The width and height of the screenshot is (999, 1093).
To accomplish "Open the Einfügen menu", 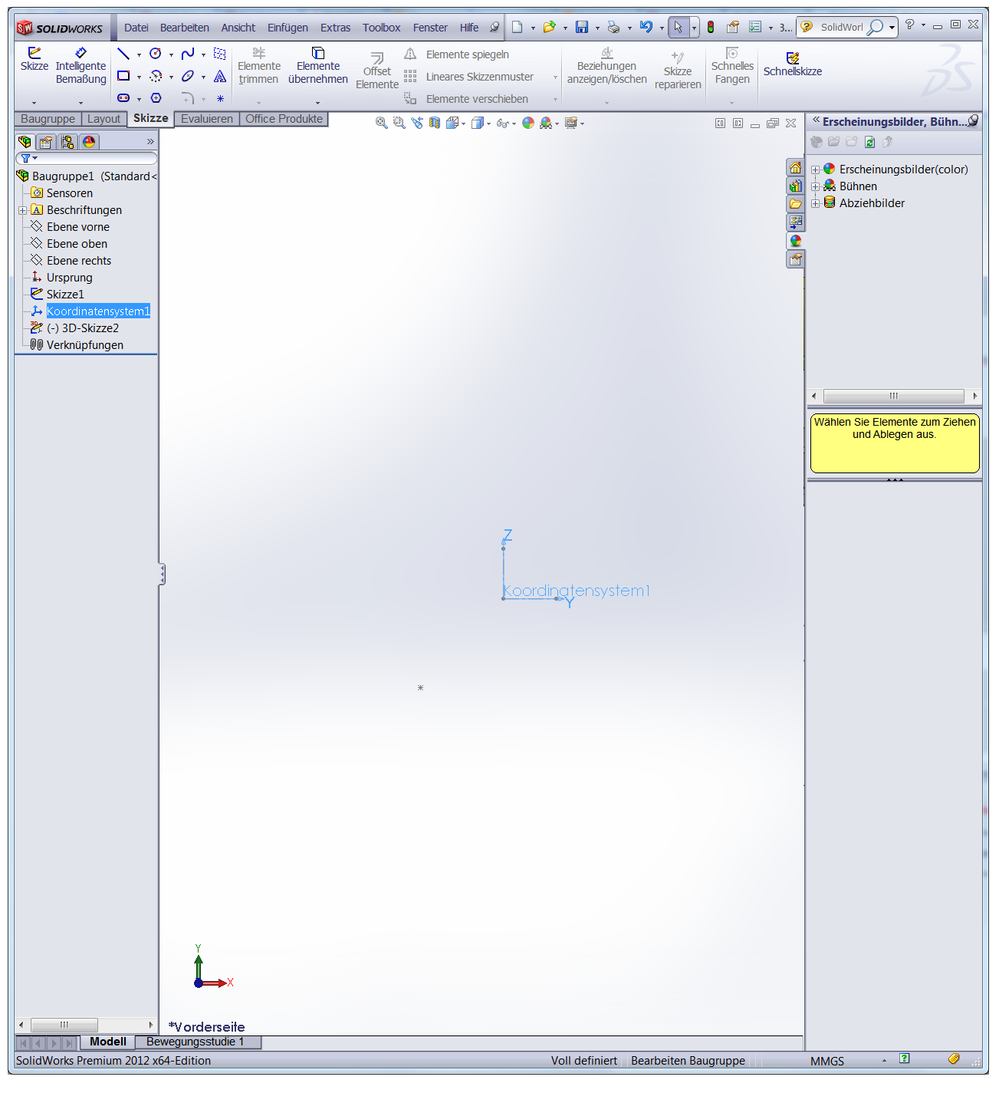I will [288, 28].
